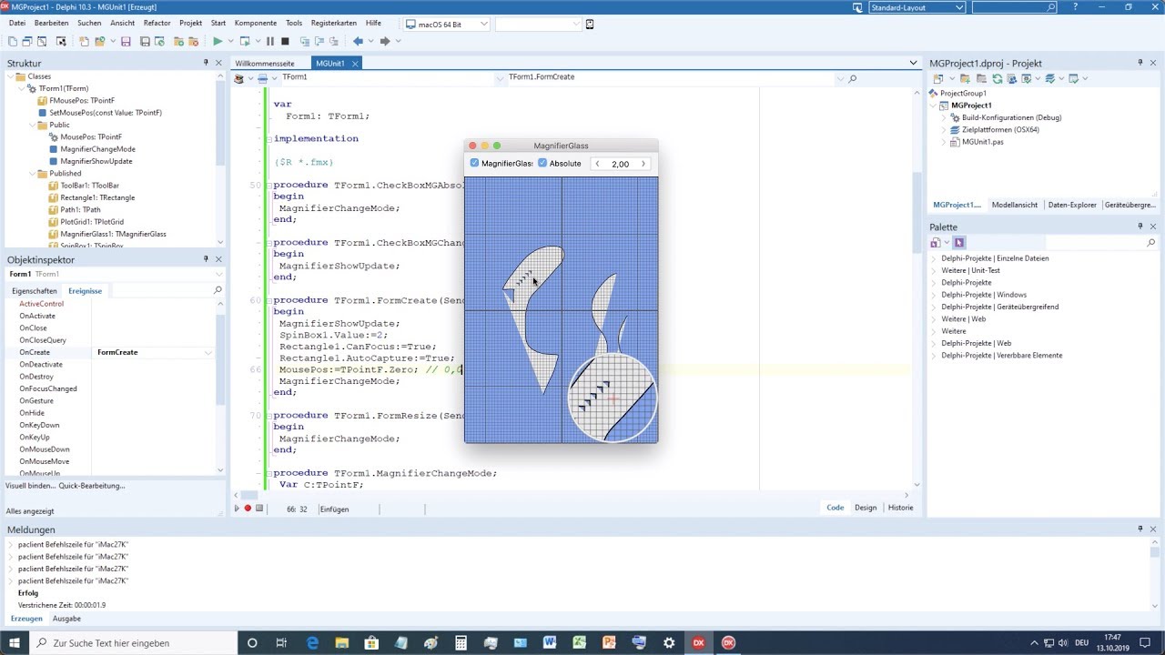Switch to the Design tab
1165x655 pixels.
coord(866,508)
